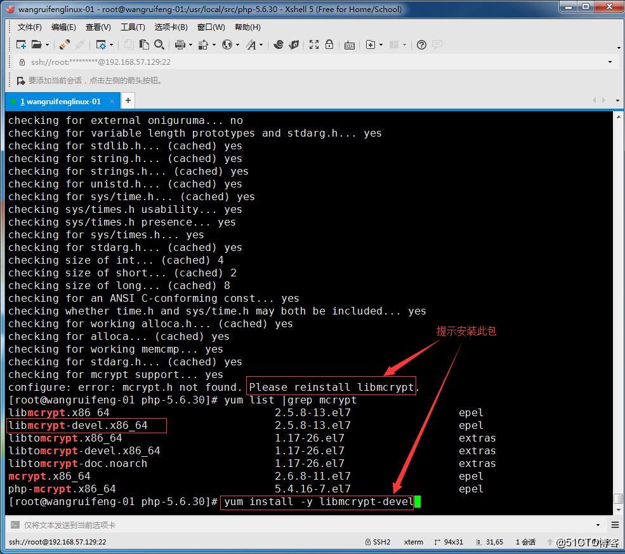Click the tab scroll left arrow

595,100
